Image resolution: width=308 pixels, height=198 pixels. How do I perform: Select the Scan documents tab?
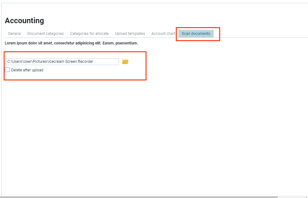(196, 34)
